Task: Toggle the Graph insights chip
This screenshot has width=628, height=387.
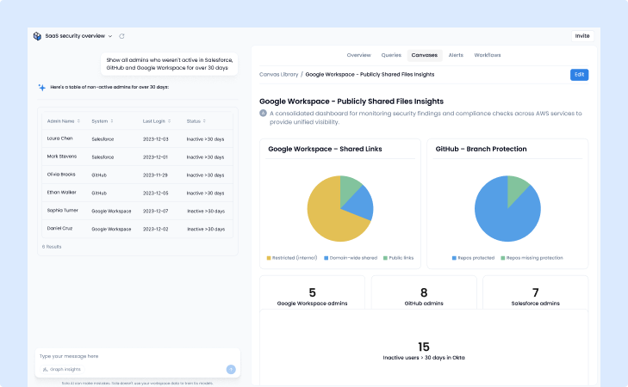Action: click(63, 369)
